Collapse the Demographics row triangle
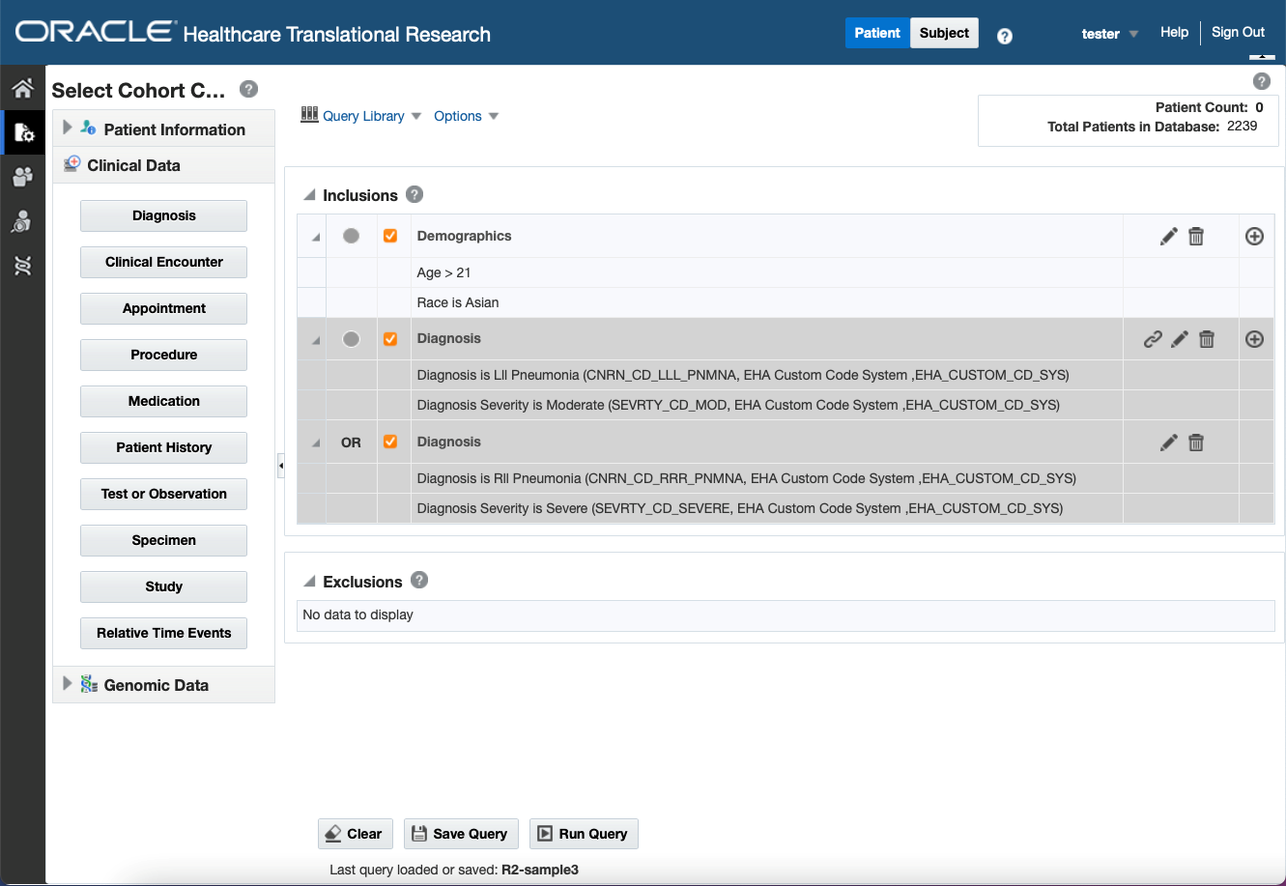The width and height of the screenshot is (1286, 886). coord(314,238)
